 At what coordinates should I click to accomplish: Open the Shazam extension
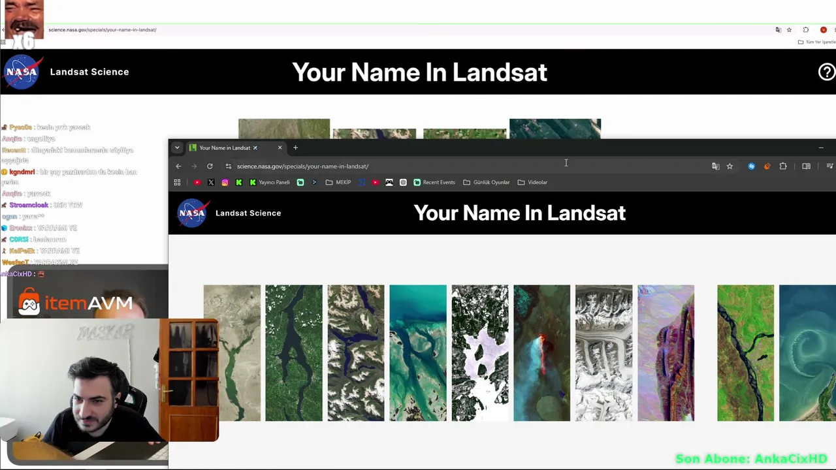[x=751, y=166]
